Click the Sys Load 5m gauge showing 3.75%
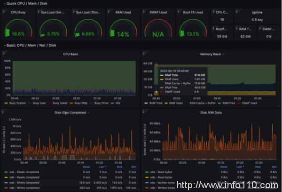Viewport: 282px width, 192px height. coord(53,29)
